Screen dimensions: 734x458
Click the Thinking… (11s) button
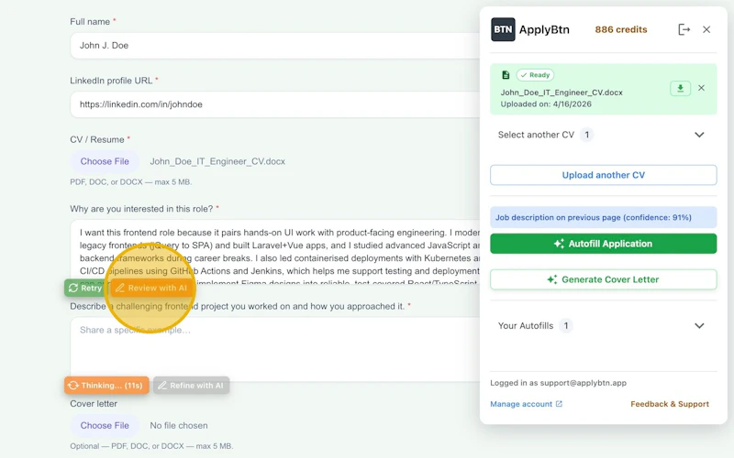tap(106, 386)
